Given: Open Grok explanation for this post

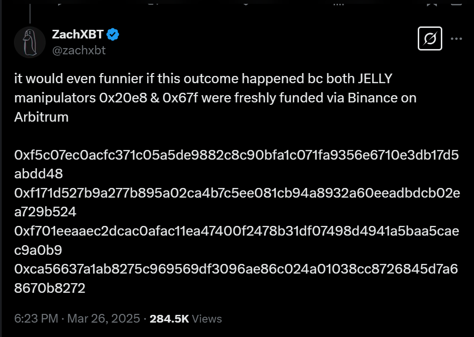Looking at the screenshot, I should click(430, 38).
